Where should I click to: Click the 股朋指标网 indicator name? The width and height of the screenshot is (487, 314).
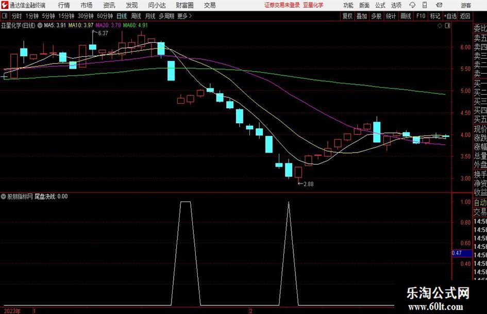point(20,196)
